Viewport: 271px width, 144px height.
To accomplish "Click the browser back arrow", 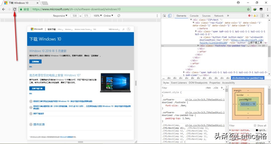I will click(4, 9).
